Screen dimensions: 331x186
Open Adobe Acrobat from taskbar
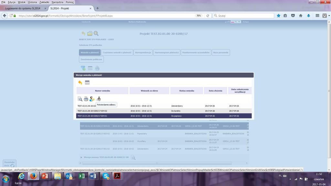point(117,176)
